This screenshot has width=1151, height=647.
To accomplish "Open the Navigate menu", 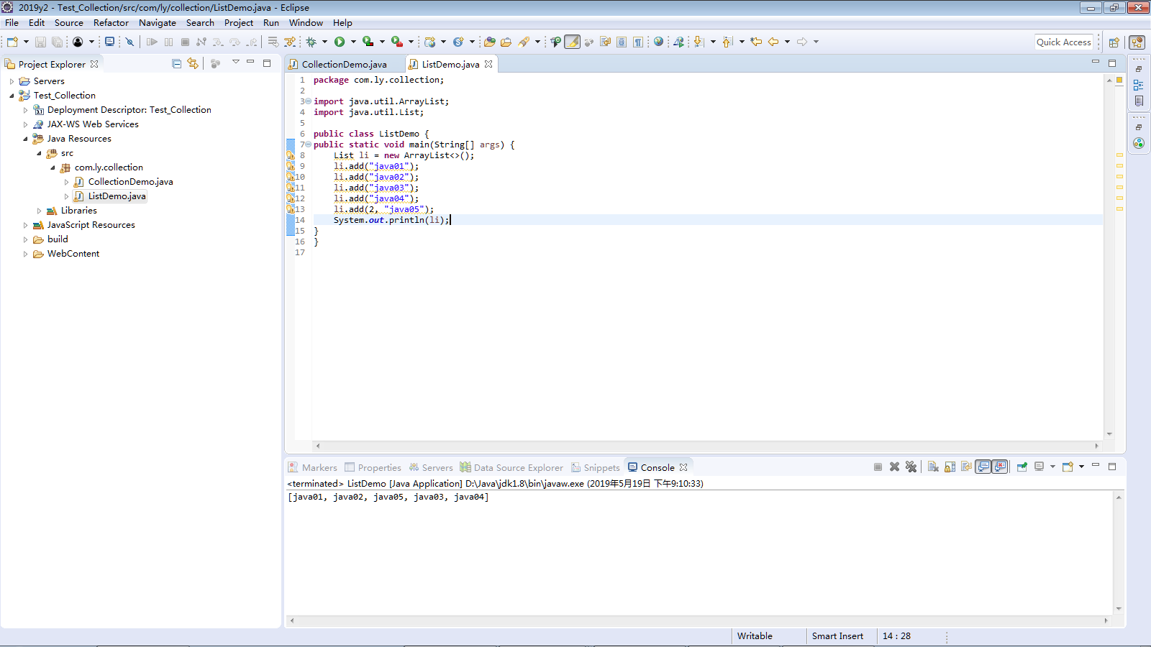I will pyautogui.click(x=158, y=23).
